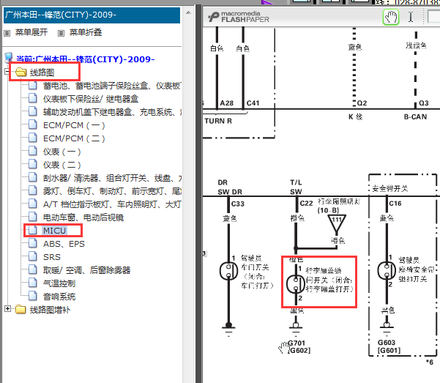Screen dimensions: 440x383
Task: Select the 线路图增补 folder label
Action: click(51, 310)
